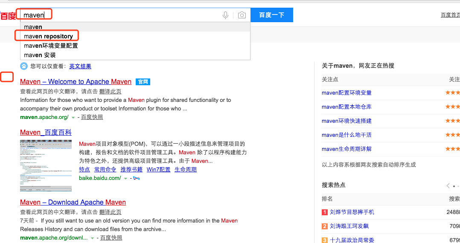Click maven.apache.org/downl... green URL
The width and height of the screenshot is (460, 243).
(x=54, y=238)
